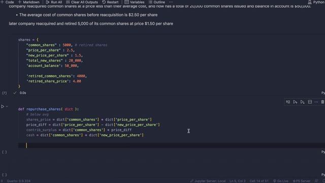Screen dimensions: 325x183
Task: Click the "common_shares" key in shares dict
Action: pyautogui.click(x=41, y=45)
